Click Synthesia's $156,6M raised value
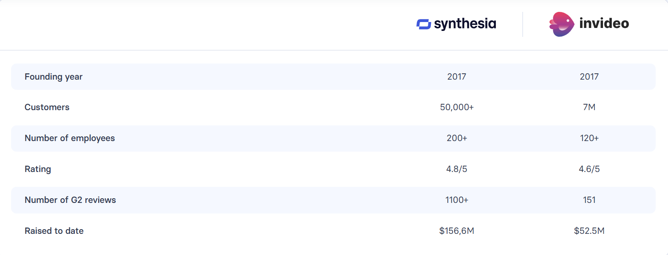Screen dimensions: 668x255 (x=457, y=231)
